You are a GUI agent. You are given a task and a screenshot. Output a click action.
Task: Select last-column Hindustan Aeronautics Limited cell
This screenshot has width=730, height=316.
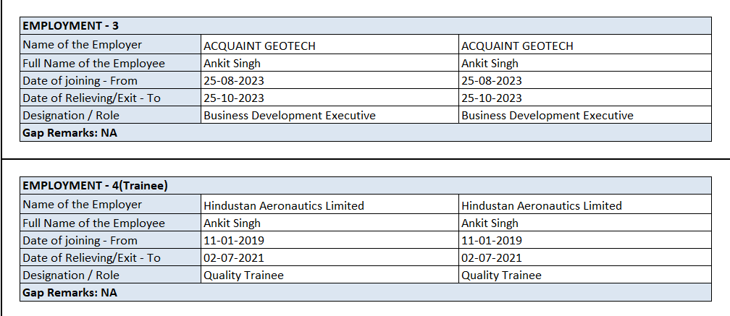point(542,205)
